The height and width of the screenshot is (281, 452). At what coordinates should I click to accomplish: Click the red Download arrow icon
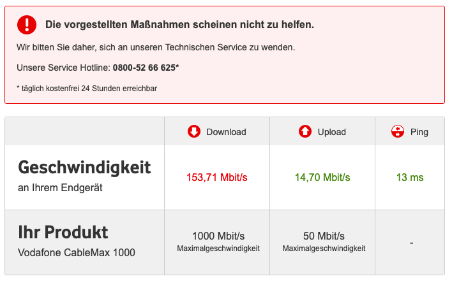194,132
